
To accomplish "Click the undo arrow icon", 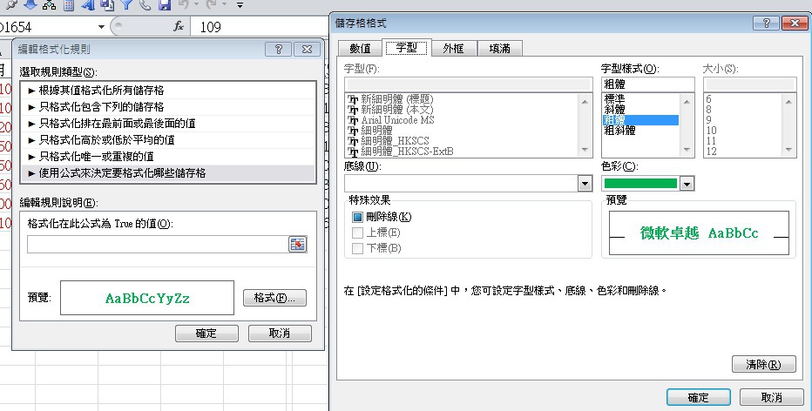I will pyautogui.click(x=183, y=4).
